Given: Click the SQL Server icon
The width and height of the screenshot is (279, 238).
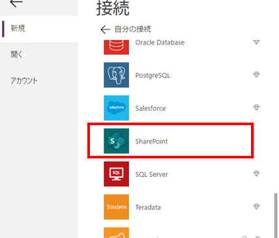Looking at the screenshot, I should coord(116,174).
